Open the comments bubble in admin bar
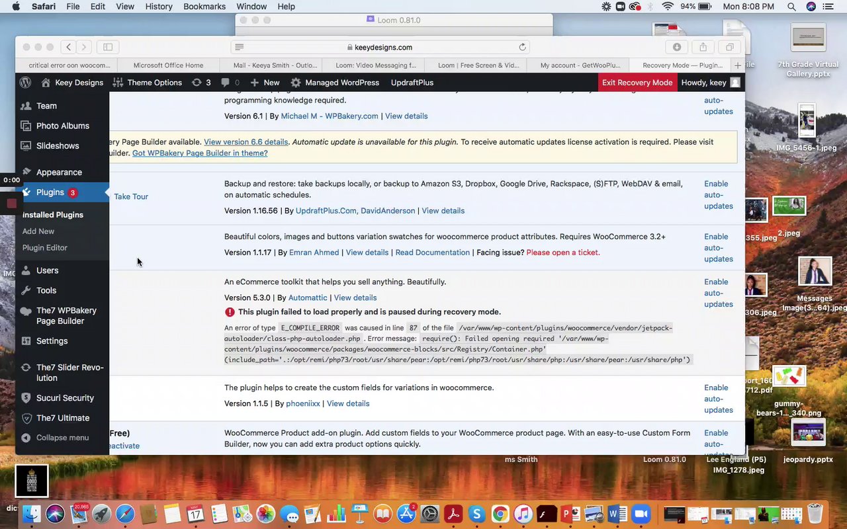 tap(230, 83)
